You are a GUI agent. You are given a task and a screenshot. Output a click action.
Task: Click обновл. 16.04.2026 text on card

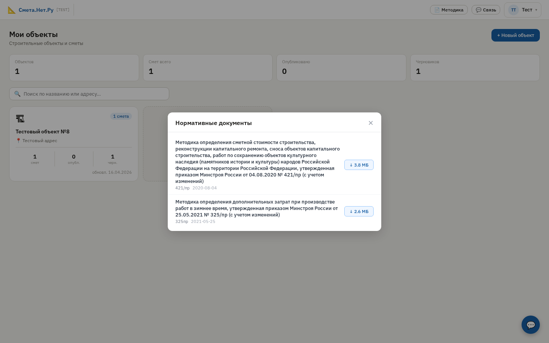click(112, 172)
